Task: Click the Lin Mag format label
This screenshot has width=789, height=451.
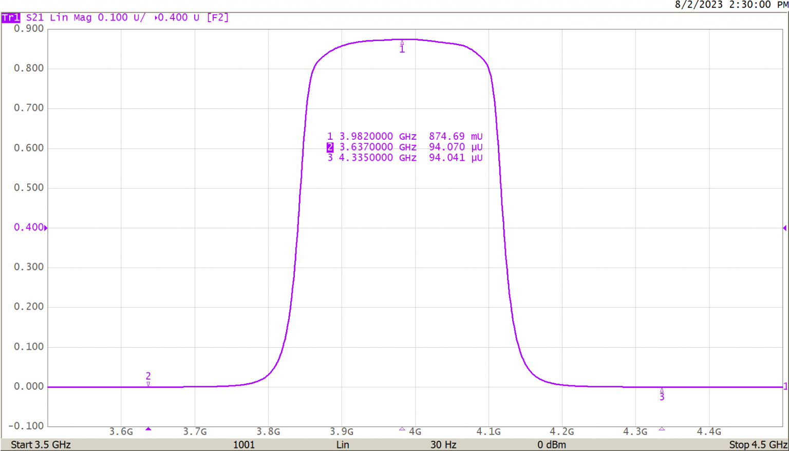Action: pos(71,17)
